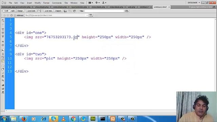The height and width of the screenshot is (122, 217).
Task: Click the browser back arrow
Action: (4, 15)
